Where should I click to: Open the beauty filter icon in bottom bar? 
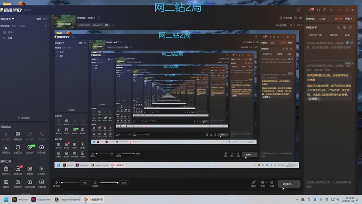[x=253, y=184]
